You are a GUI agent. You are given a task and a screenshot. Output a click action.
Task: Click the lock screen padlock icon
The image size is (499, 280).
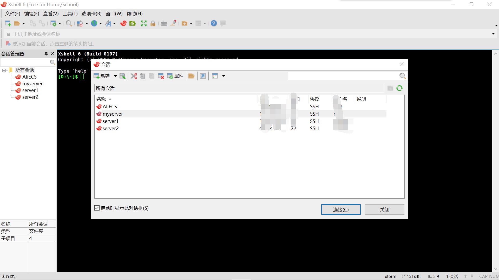click(x=153, y=23)
